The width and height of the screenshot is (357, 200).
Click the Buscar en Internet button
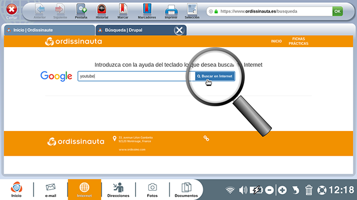pos(215,76)
